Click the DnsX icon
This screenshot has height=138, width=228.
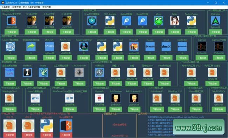tap(166, 46)
